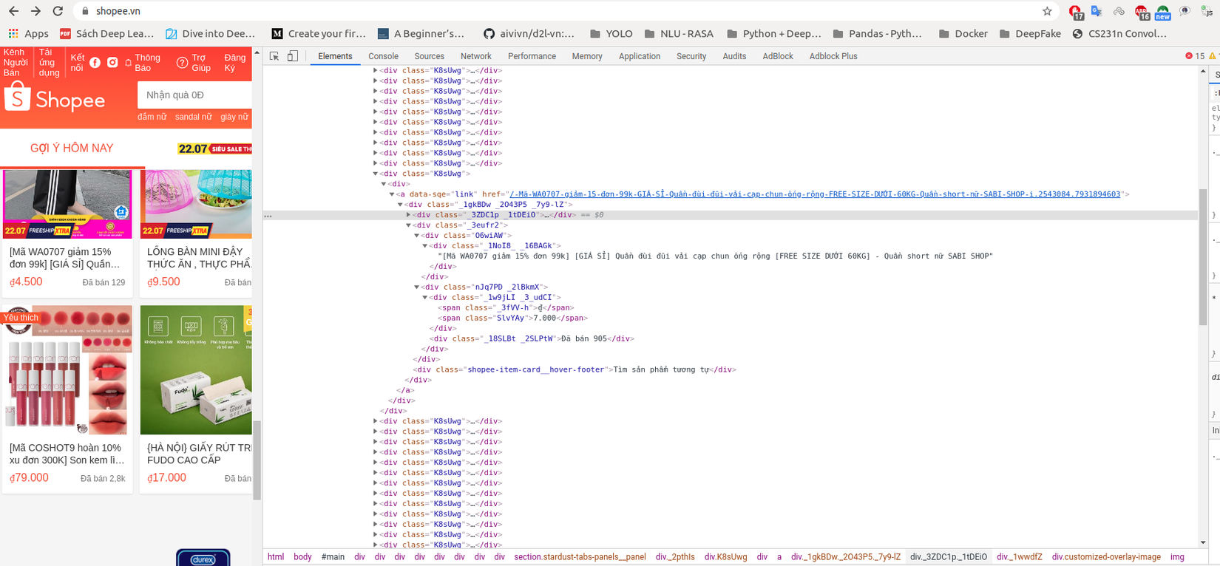The height and width of the screenshot is (566, 1220).
Task: Collapse the nJq7PD _2lBkmX div node
Action: 417,287
